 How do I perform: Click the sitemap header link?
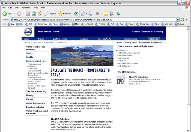point(159,32)
